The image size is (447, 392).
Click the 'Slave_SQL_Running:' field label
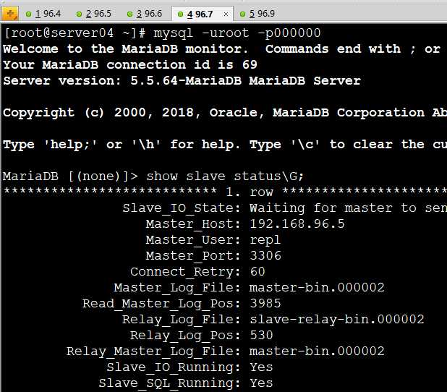coord(170,383)
